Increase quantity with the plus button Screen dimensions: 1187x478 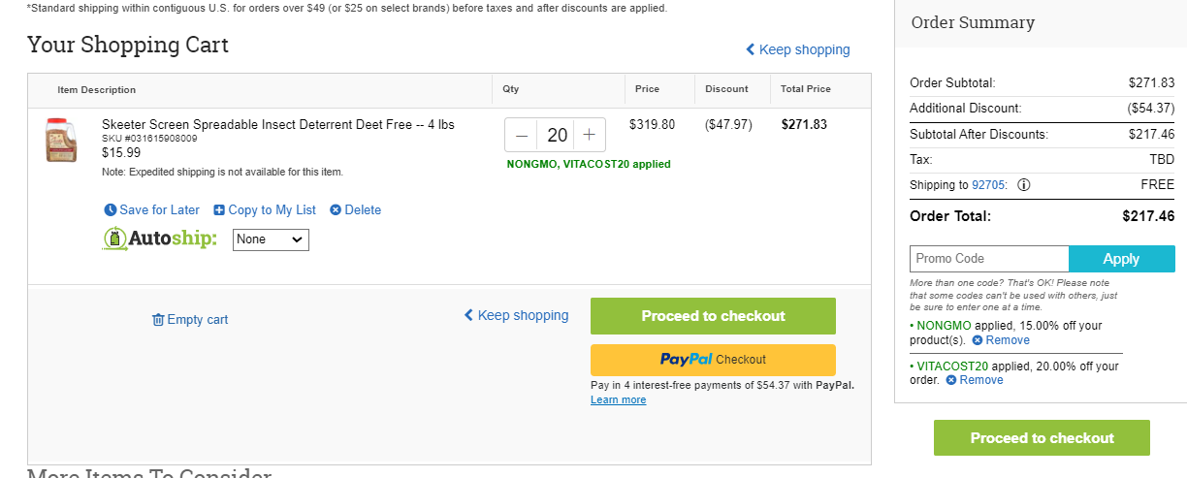589,136
